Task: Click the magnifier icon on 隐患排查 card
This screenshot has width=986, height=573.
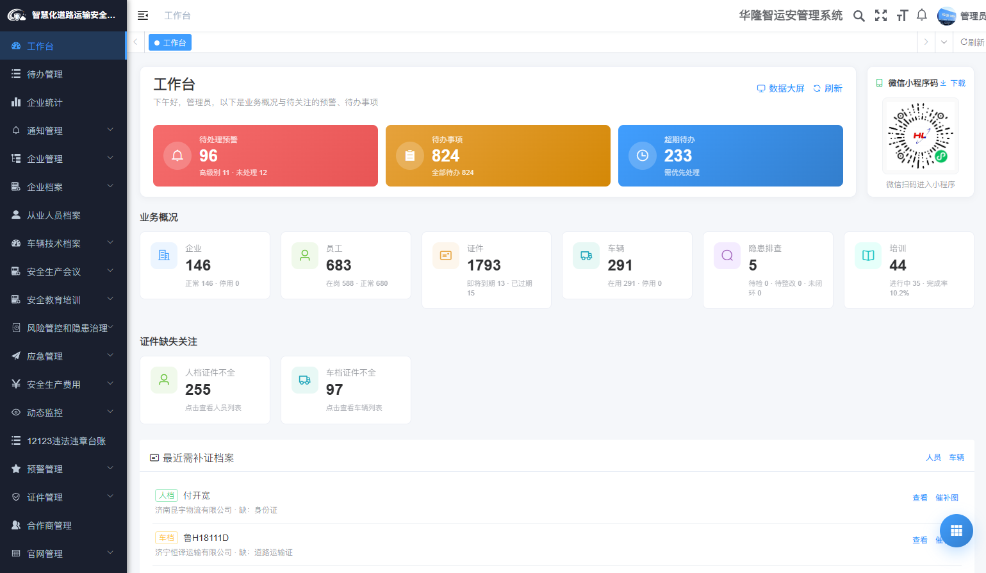Action: 727,256
